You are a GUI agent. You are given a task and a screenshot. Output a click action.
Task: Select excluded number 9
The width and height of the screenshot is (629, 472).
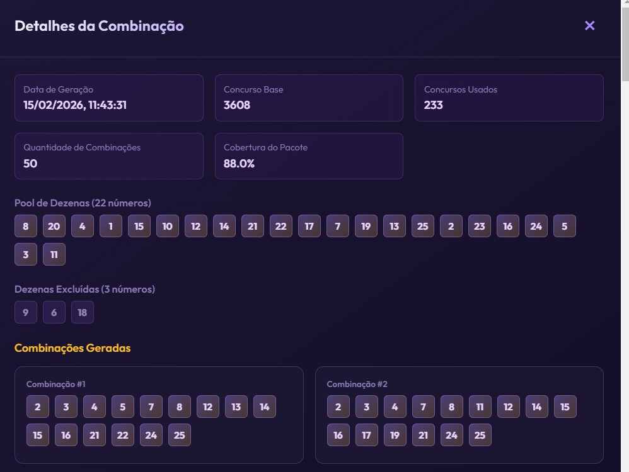[26, 312]
